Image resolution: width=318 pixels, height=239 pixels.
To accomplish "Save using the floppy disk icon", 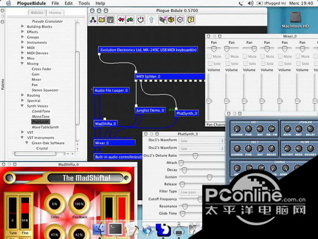I will (110, 20).
